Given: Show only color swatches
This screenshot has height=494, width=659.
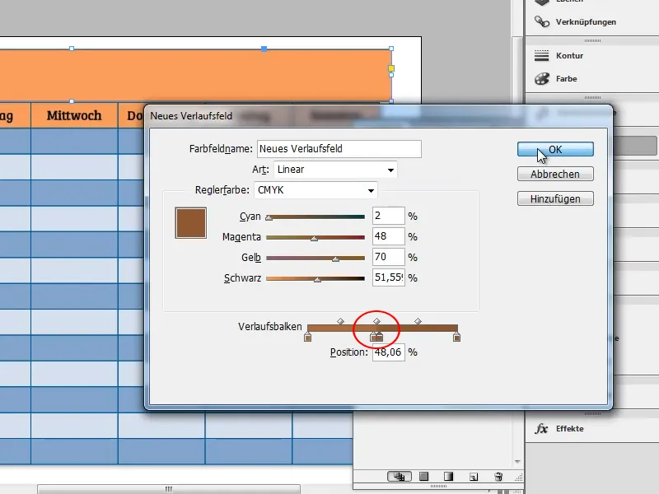Looking at the screenshot, I should point(423,477).
